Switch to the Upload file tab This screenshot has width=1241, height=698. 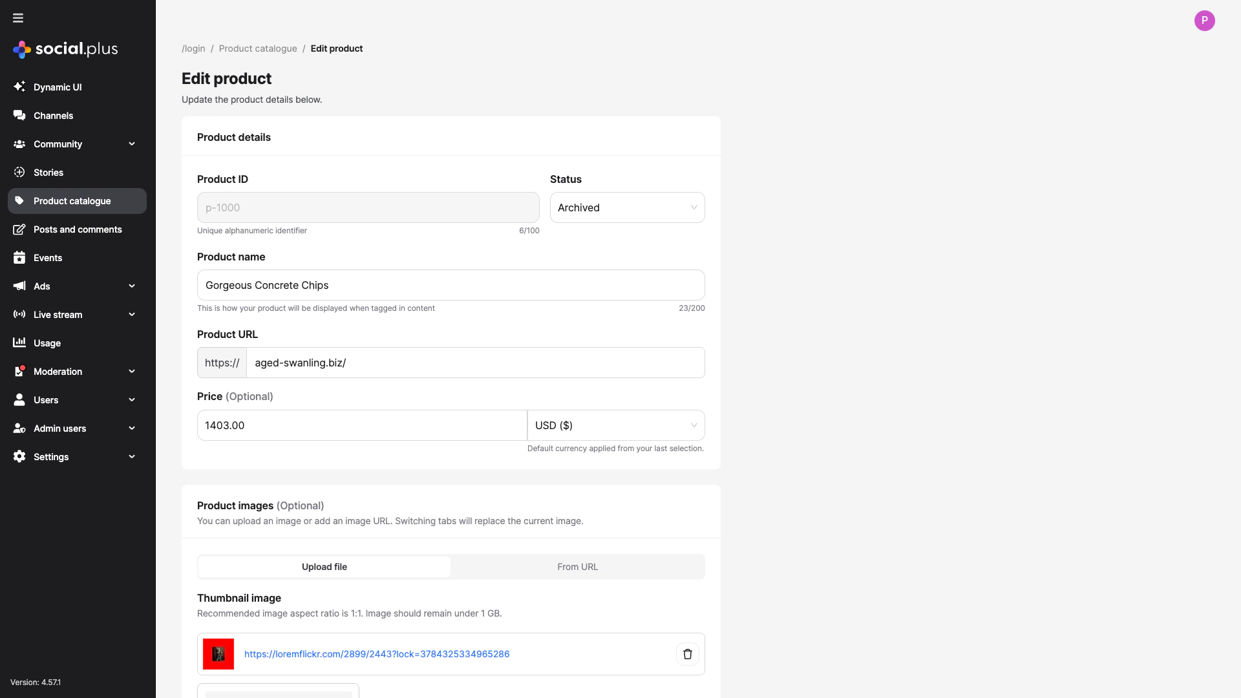coord(324,566)
